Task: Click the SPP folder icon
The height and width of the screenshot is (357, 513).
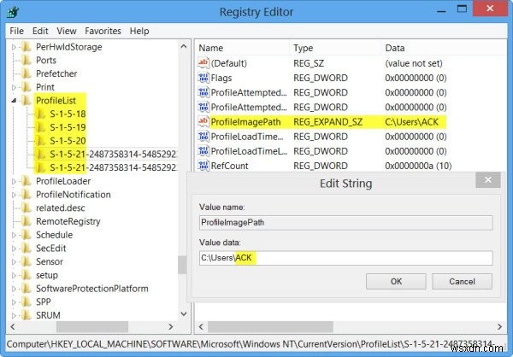Action: pyautogui.click(x=27, y=301)
